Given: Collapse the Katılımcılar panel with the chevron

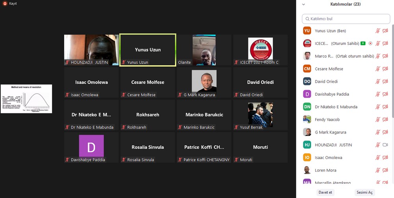Looking at the screenshot, I should (x=303, y=4).
